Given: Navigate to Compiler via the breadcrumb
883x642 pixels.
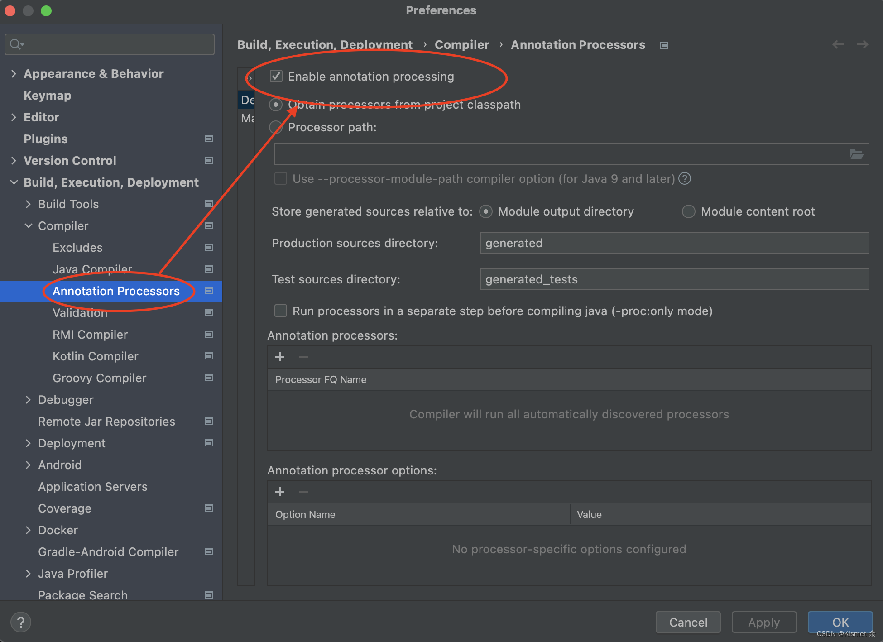Looking at the screenshot, I should click(461, 44).
